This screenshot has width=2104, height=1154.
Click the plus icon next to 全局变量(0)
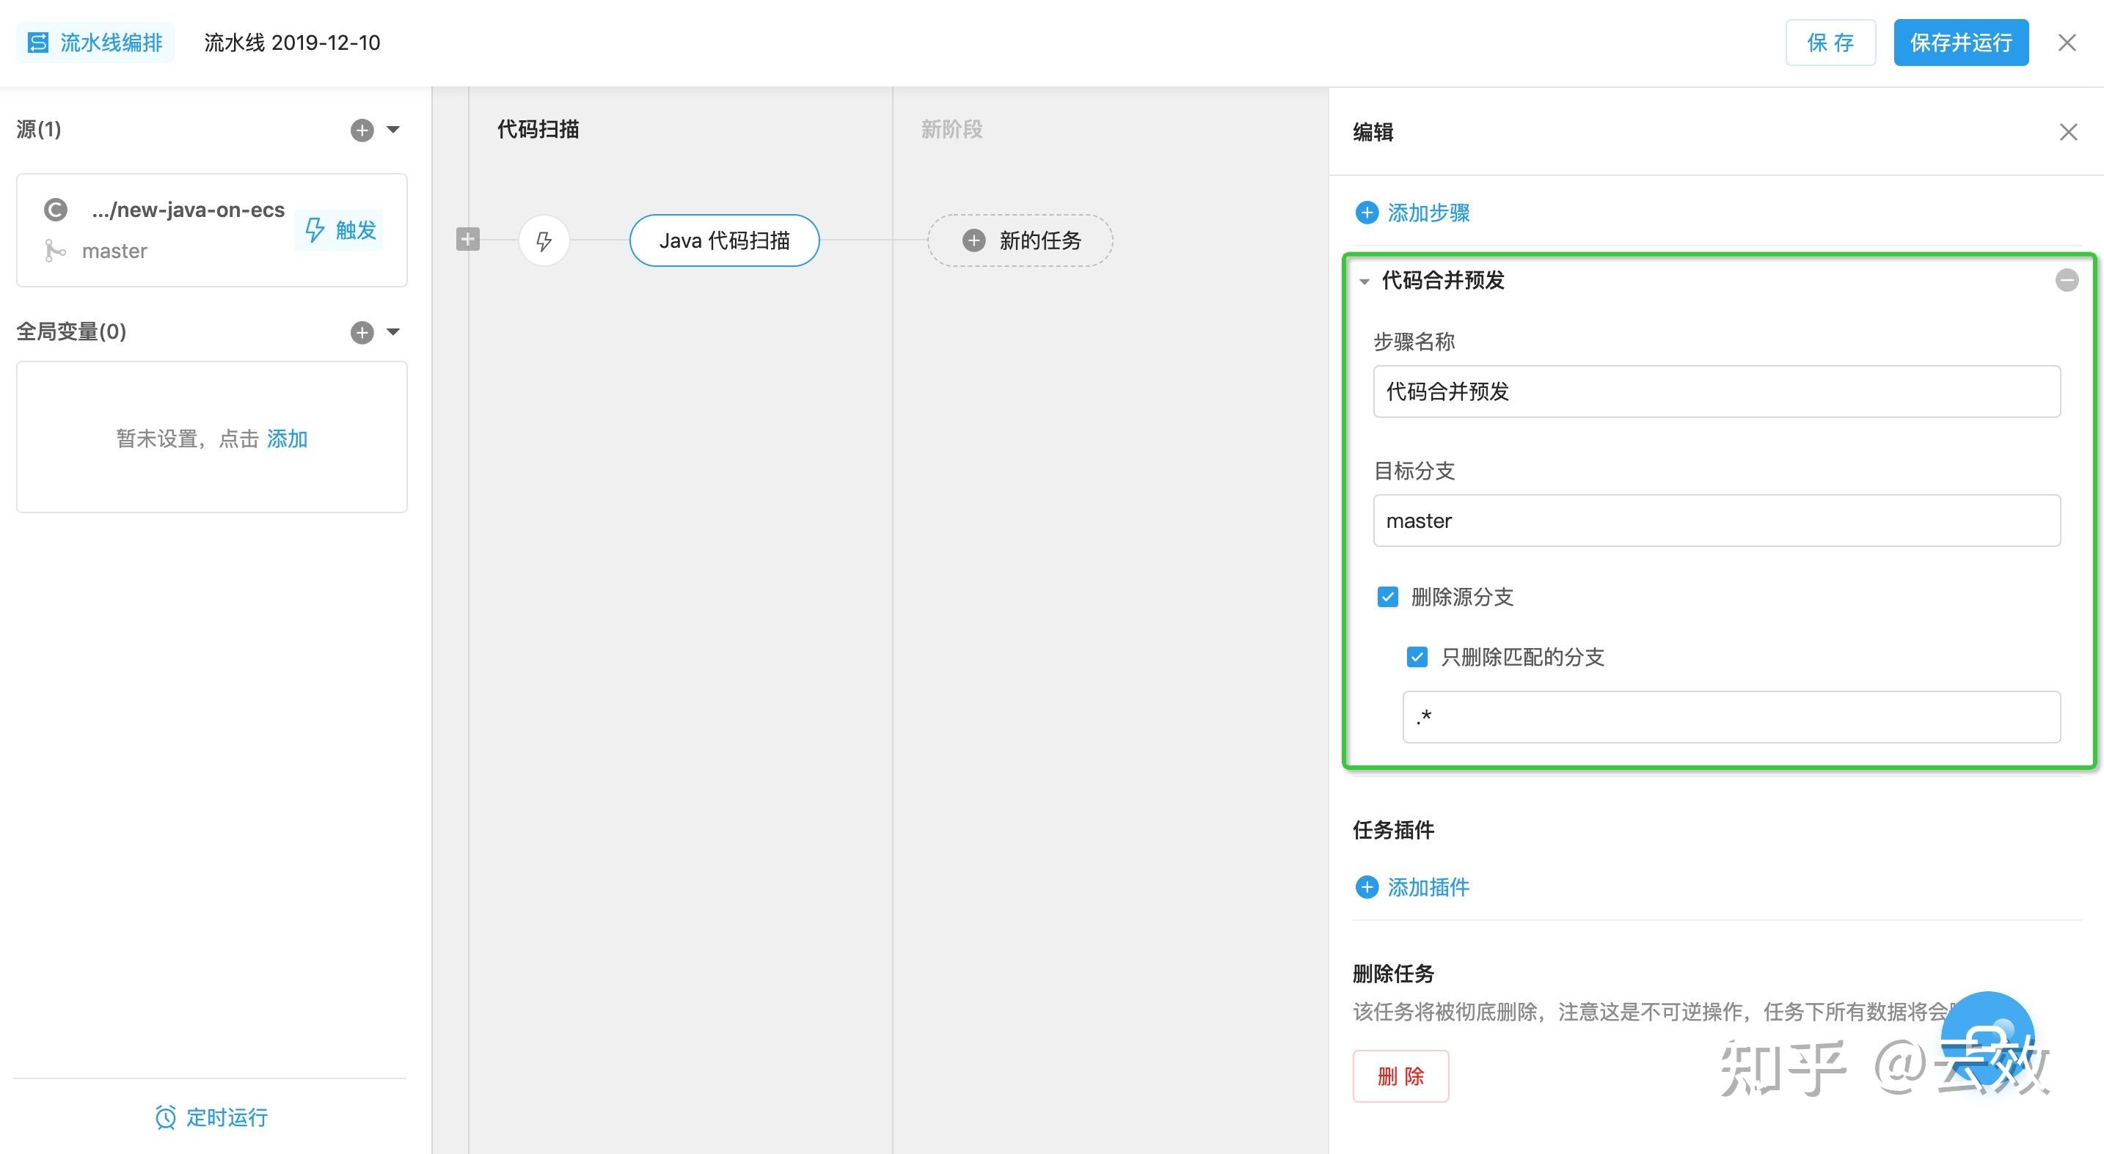[362, 331]
